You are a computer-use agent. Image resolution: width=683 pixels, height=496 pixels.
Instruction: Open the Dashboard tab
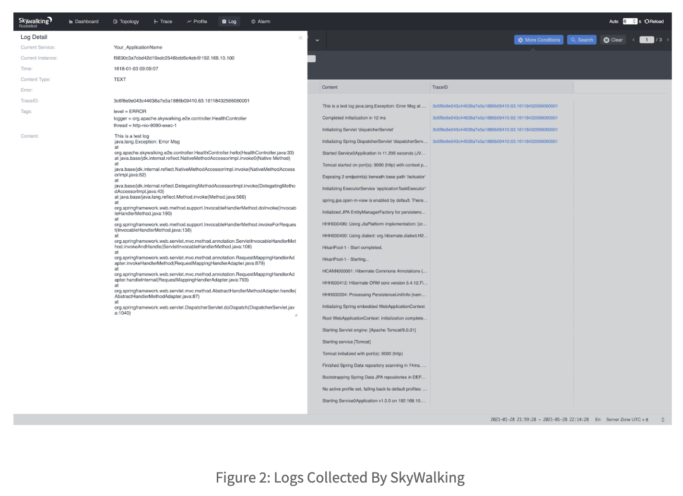click(83, 22)
